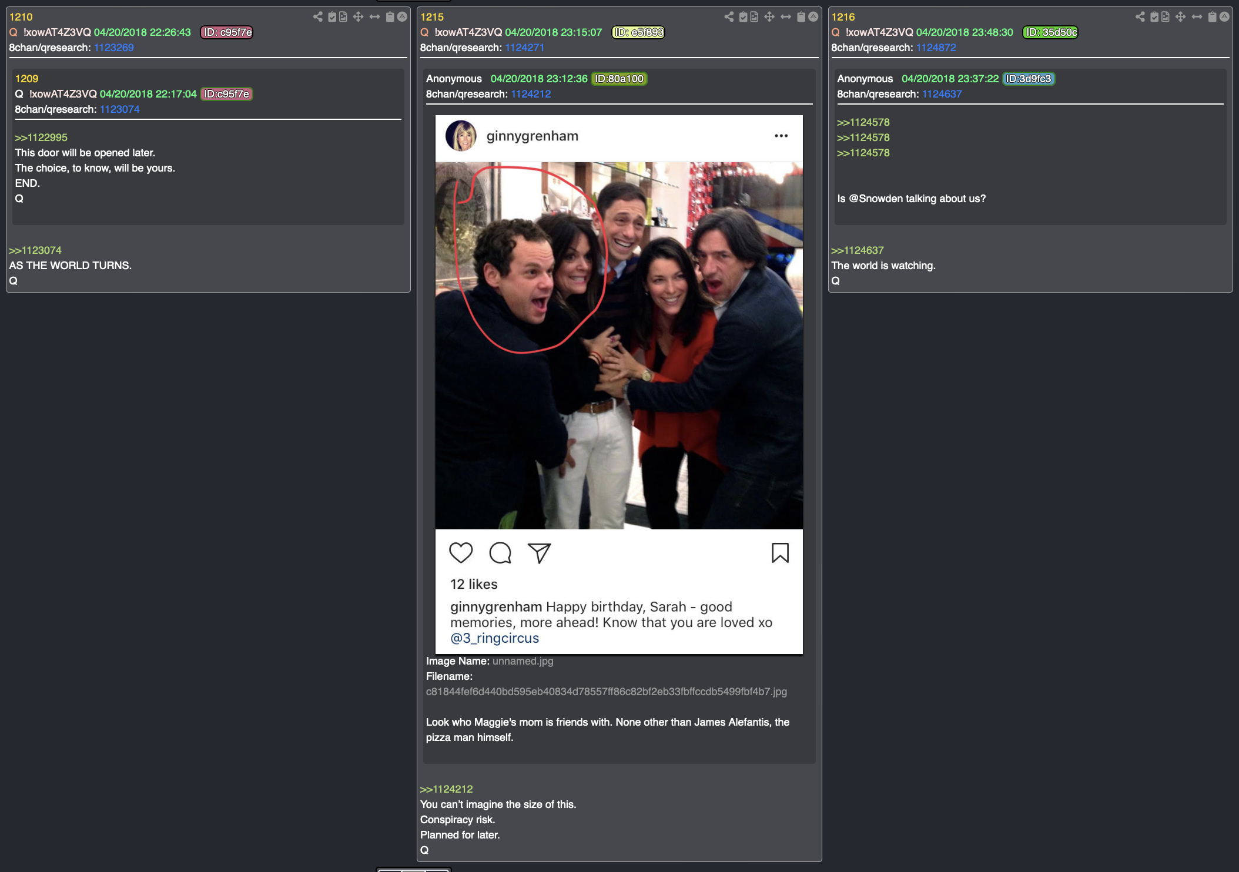The width and height of the screenshot is (1239, 872).
Task: Click the text 'Is @Snowden talking about us?'
Action: pyautogui.click(x=912, y=199)
